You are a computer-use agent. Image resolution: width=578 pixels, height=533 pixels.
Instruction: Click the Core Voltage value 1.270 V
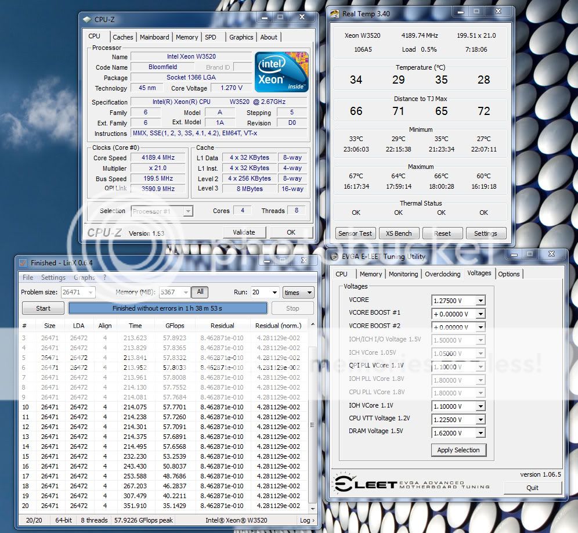pos(232,88)
